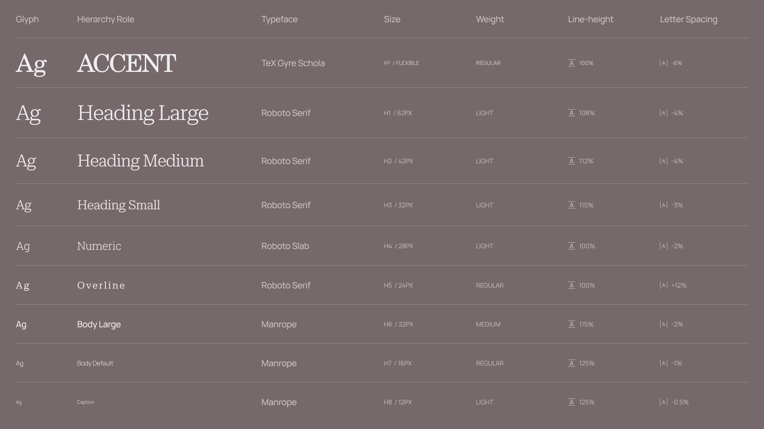Select the TeX Gyre Schola typeface name
The height and width of the screenshot is (429, 764).
[x=293, y=64]
